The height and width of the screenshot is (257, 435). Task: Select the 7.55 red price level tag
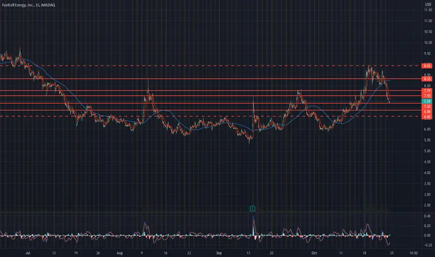427,96
